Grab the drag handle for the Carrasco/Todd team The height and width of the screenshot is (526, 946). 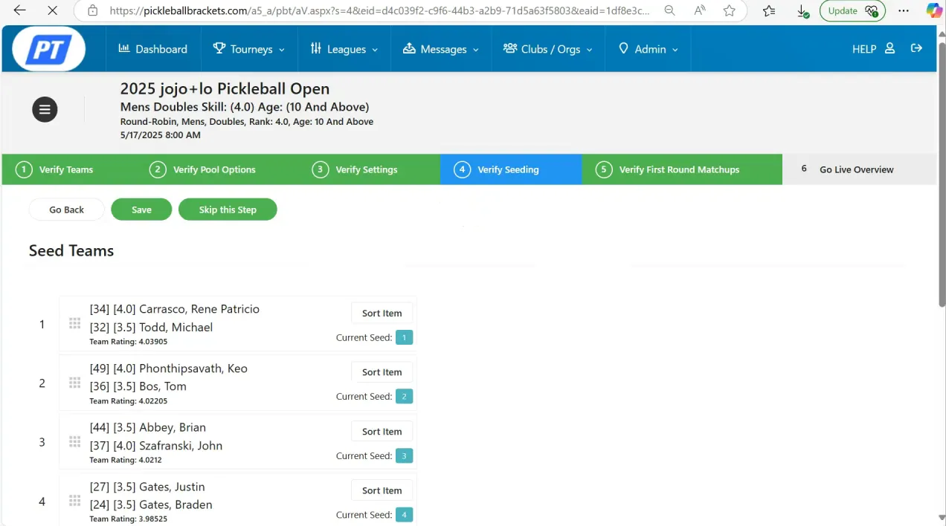pyautogui.click(x=74, y=323)
